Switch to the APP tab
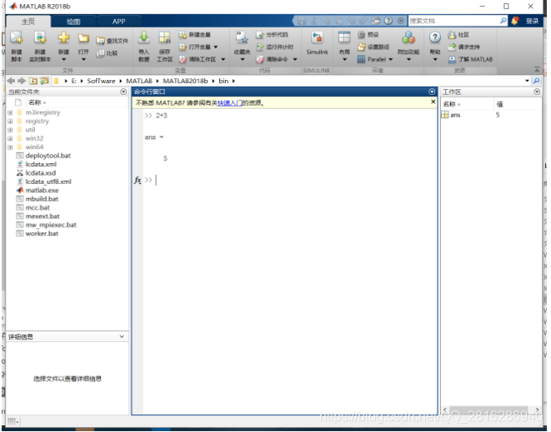 click(x=118, y=21)
